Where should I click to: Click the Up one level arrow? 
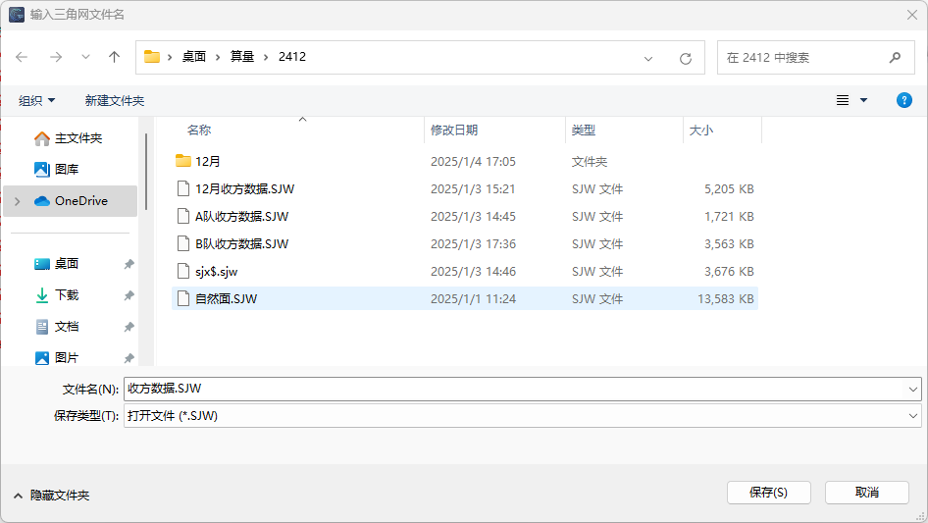pyautogui.click(x=114, y=58)
